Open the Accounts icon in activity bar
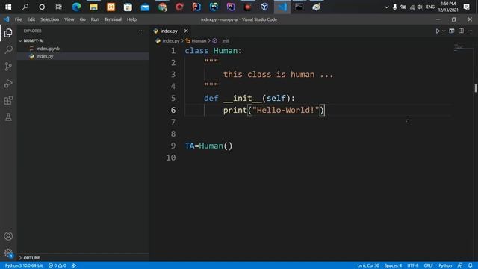This screenshot has width=478, height=269. pyautogui.click(x=8, y=236)
